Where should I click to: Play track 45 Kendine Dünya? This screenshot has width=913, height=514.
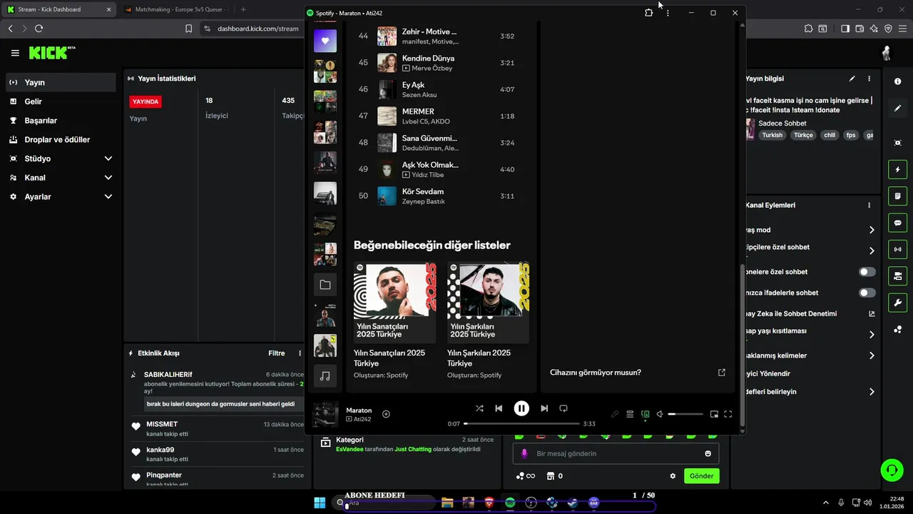pyautogui.click(x=442, y=63)
